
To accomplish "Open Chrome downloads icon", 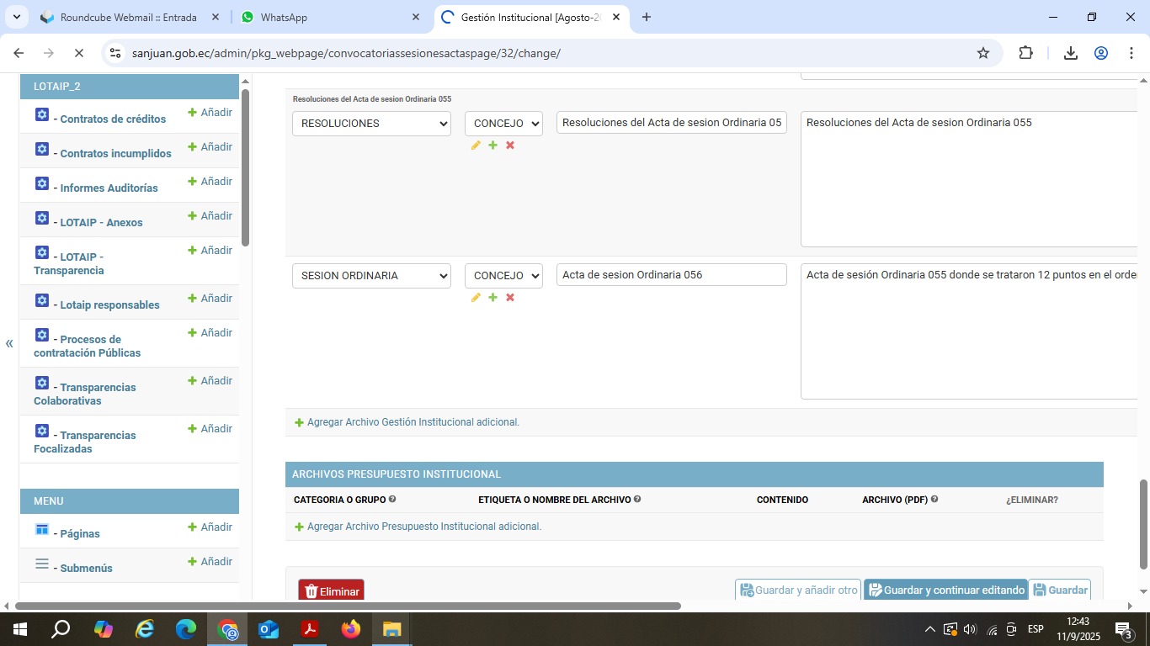I will click(x=1071, y=53).
